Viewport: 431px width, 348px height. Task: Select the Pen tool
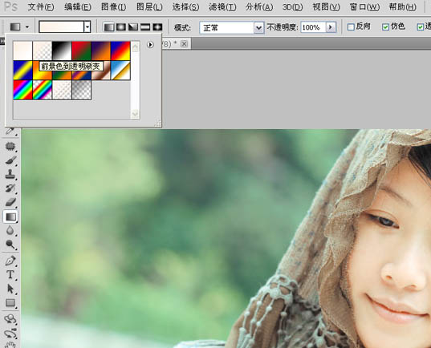click(10, 261)
